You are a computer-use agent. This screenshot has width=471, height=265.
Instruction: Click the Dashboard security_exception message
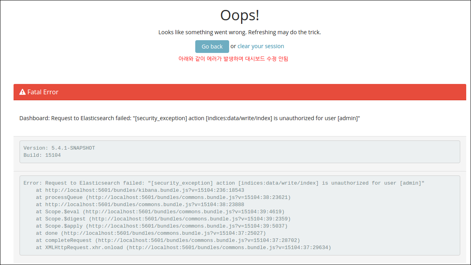tap(190, 118)
